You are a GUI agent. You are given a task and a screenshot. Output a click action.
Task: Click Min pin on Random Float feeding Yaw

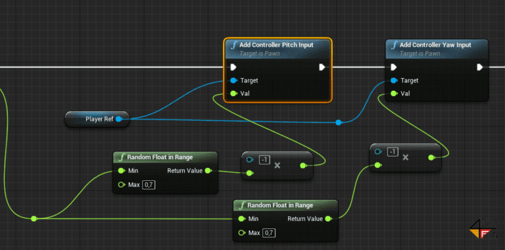(242, 218)
